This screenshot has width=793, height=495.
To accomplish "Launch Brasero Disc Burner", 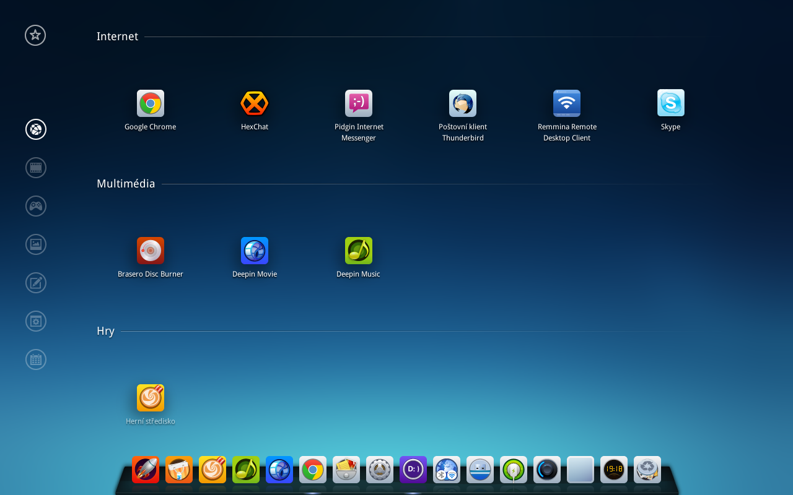I will pyautogui.click(x=150, y=250).
